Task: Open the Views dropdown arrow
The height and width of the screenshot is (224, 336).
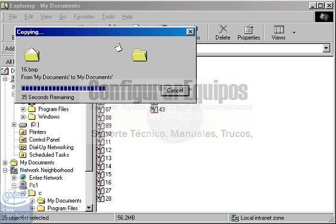Action: click(294, 32)
